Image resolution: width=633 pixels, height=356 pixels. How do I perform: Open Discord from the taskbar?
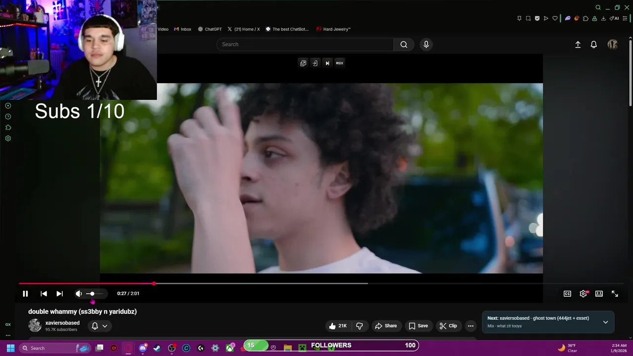[x=143, y=348]
